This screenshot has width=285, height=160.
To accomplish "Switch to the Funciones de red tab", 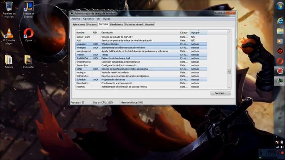I will pyautogui.click(x=134, y=24).
